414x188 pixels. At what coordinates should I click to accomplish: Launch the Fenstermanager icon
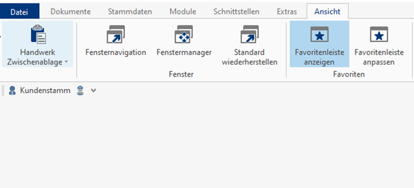184,34
